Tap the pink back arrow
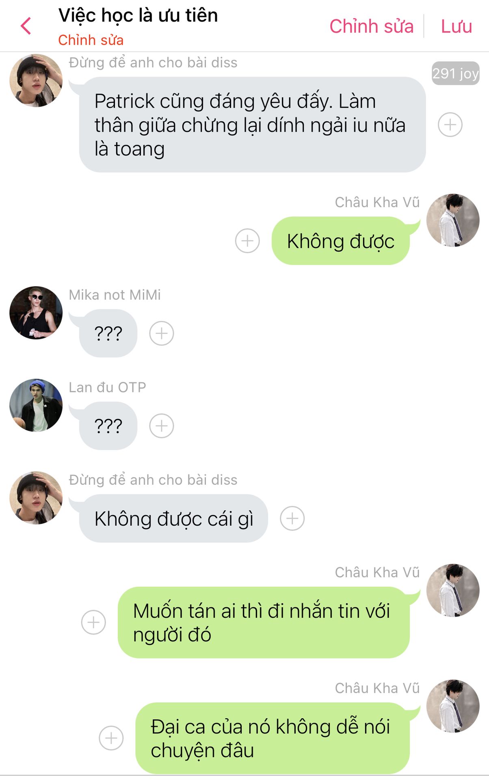 [x=26, y=26]
